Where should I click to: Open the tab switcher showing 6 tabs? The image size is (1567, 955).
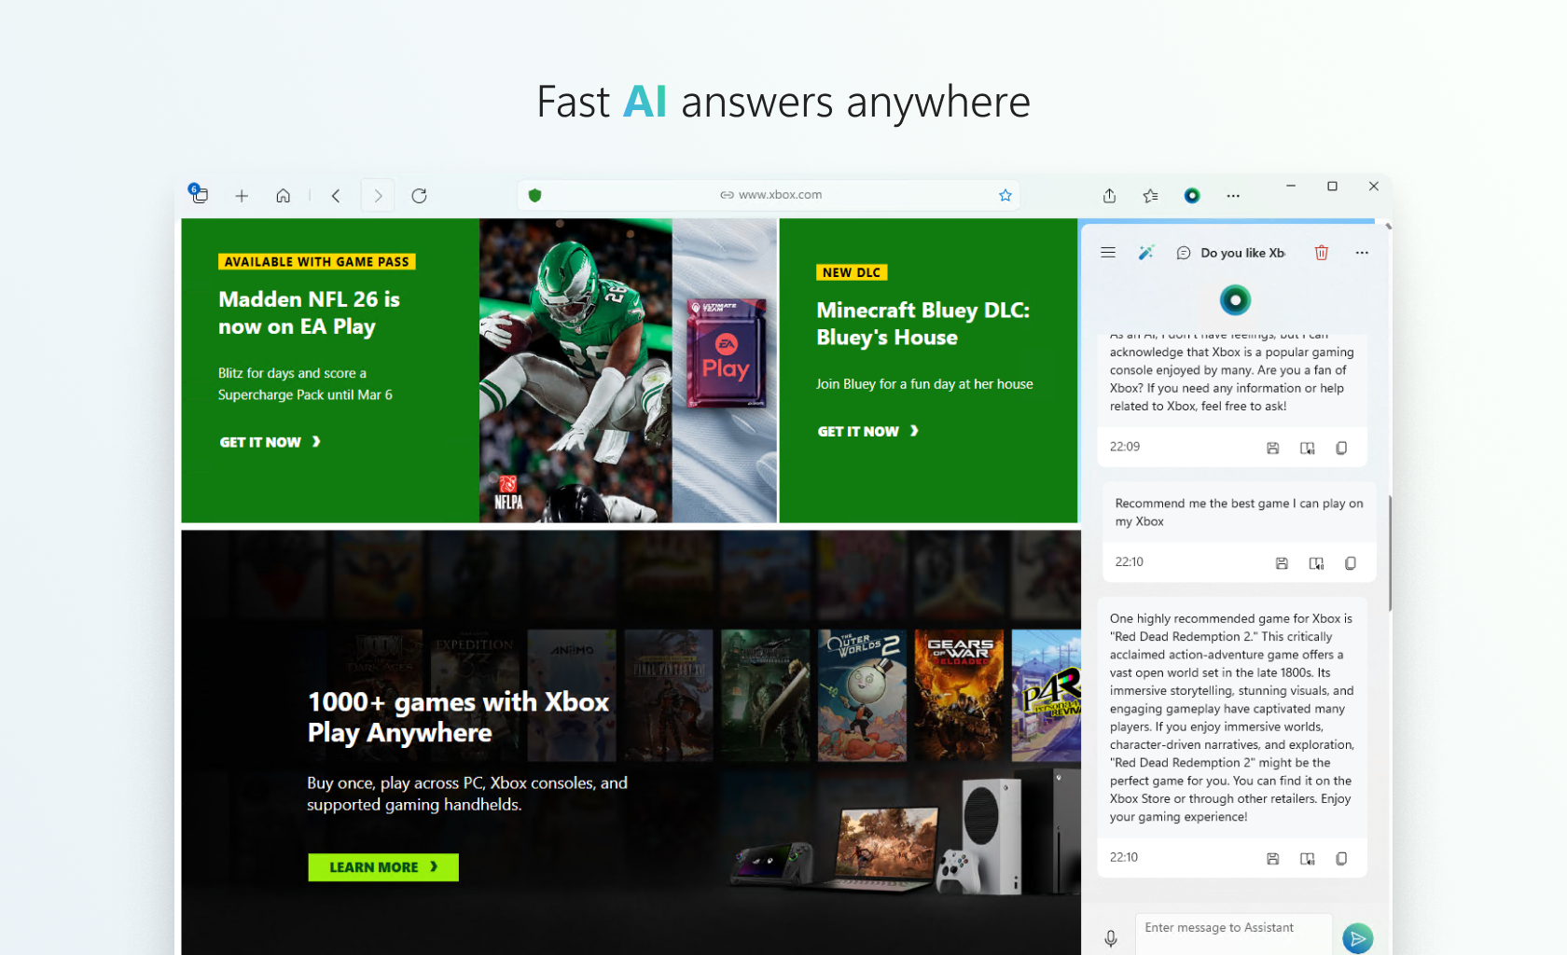[199, 195]
